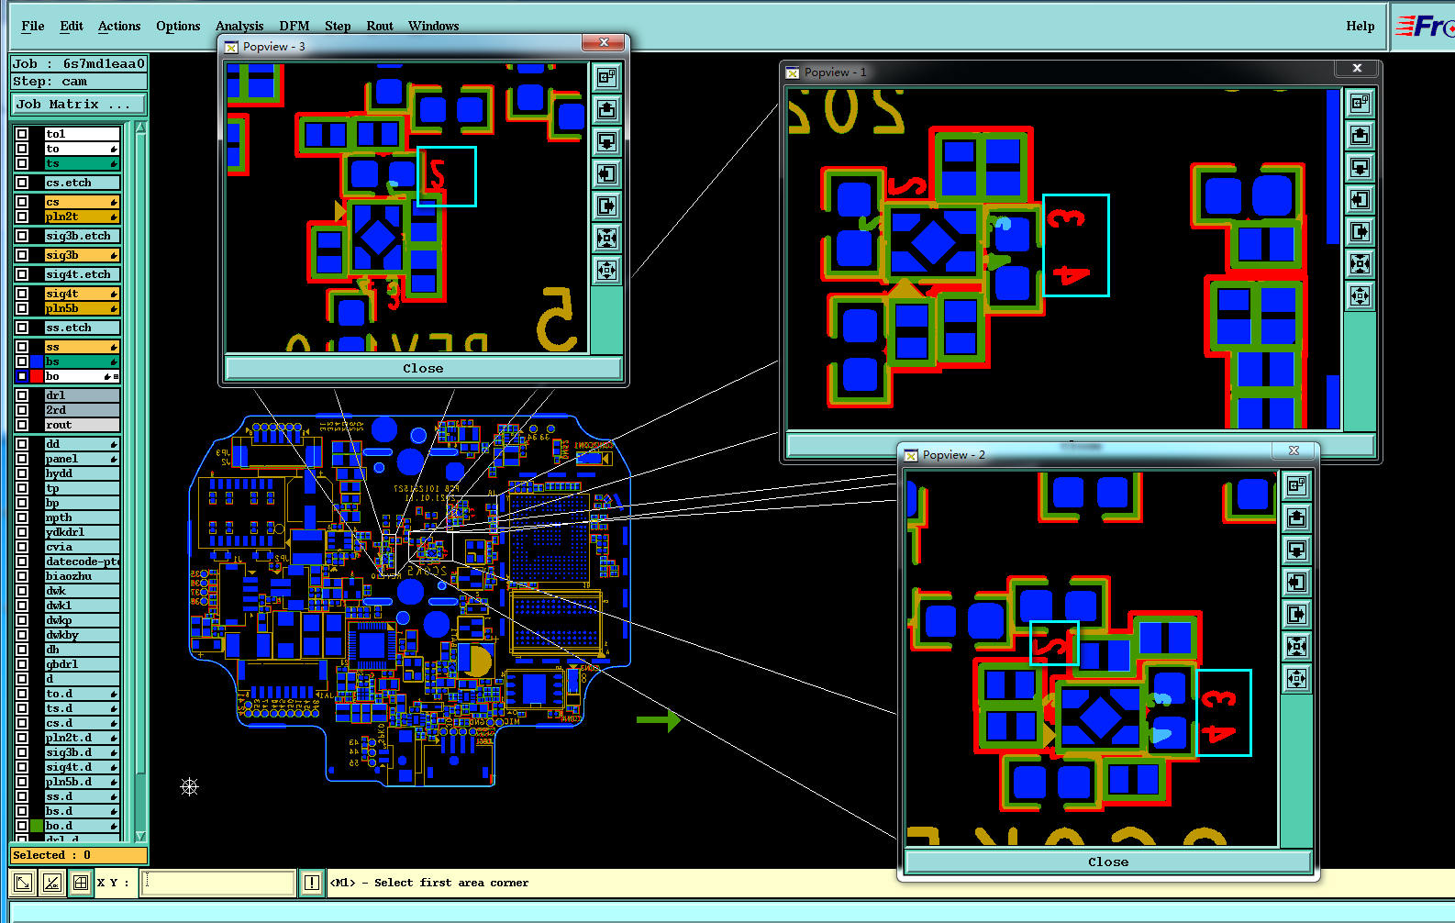Screen dimensions: 1455x923
Task: Click the exclamation icon next to coordinate field
Action: pos(312,883)
